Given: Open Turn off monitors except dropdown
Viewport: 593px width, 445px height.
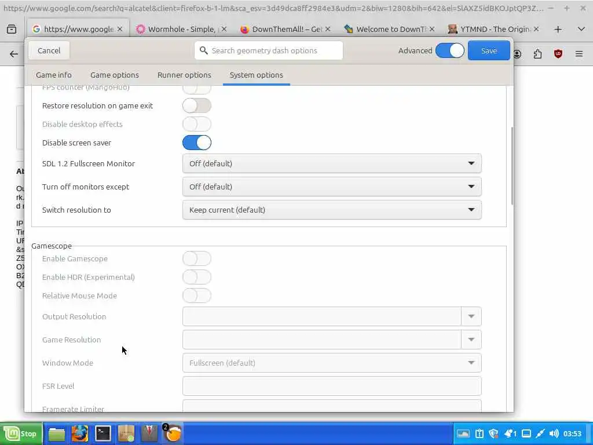Looking at the screenshot, I should point(332,187).
